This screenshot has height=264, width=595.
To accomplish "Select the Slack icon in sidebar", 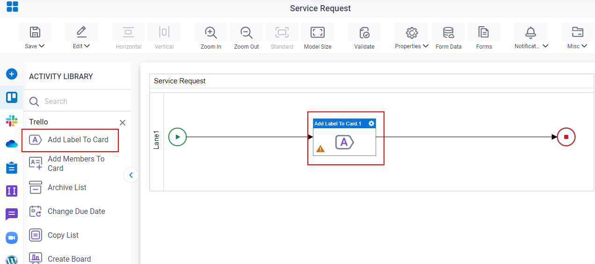I will coord(12,121).
